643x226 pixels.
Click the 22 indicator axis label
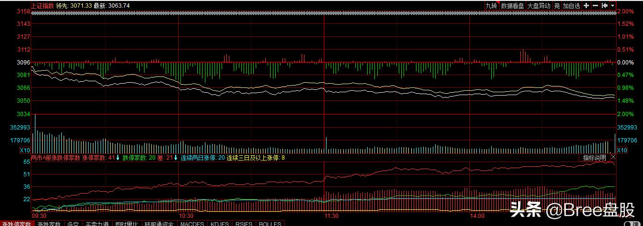tap(27, 199)
